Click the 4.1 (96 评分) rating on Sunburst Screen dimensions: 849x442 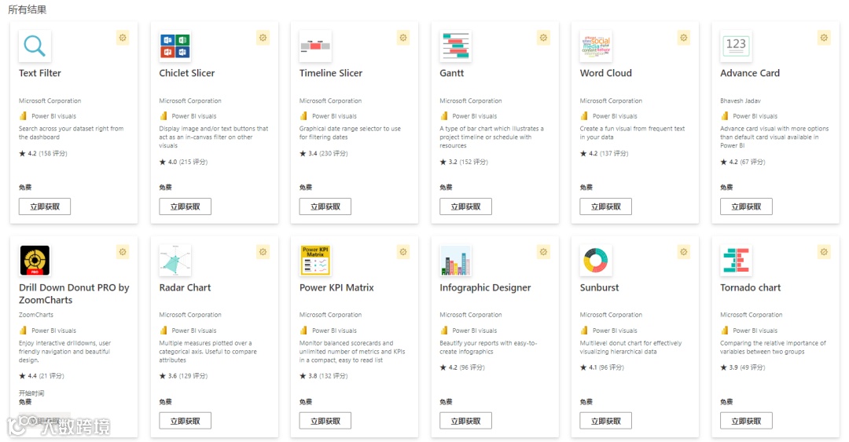pos(602,367)
